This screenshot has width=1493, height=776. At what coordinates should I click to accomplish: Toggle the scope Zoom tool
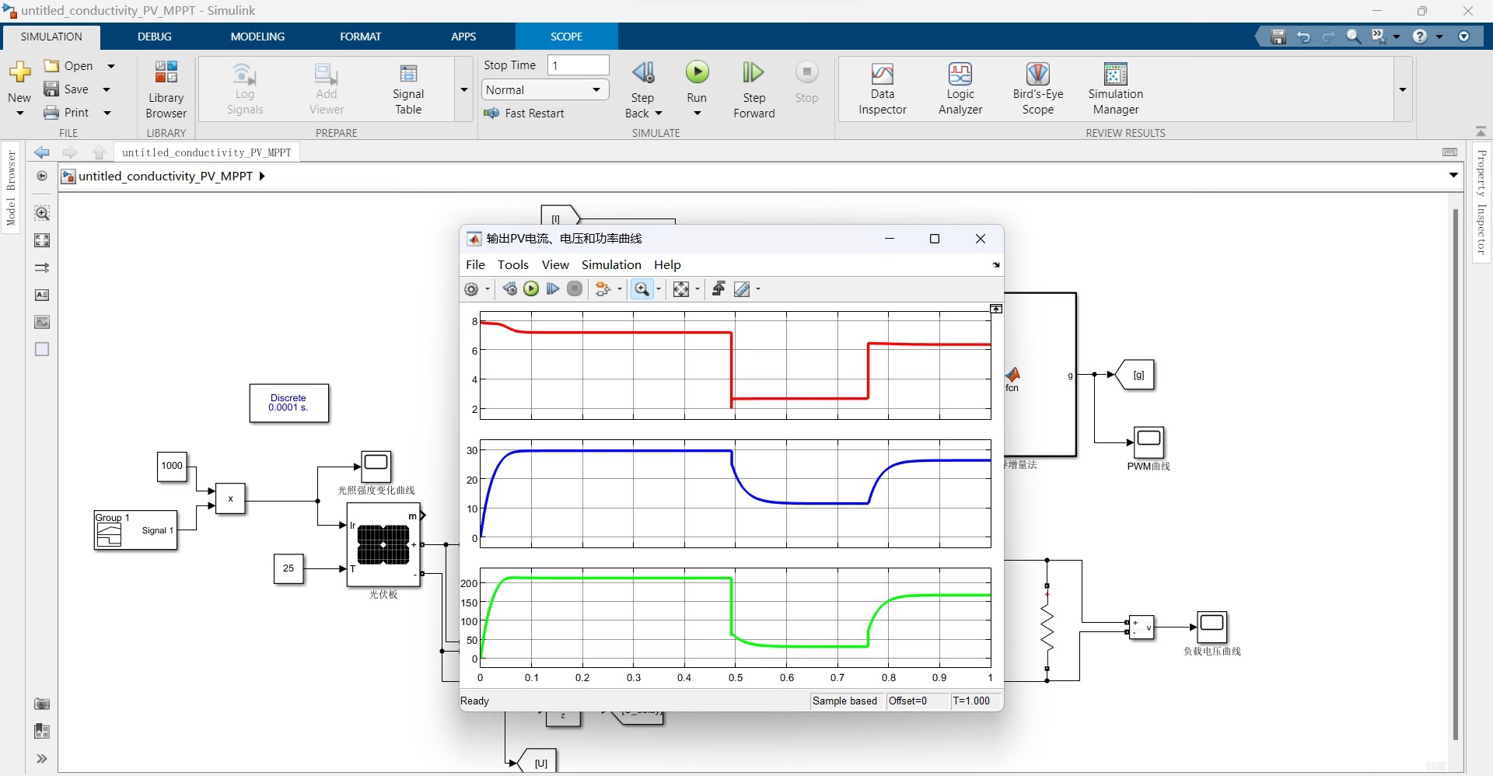pyautogui.click(x=642, y=289)
